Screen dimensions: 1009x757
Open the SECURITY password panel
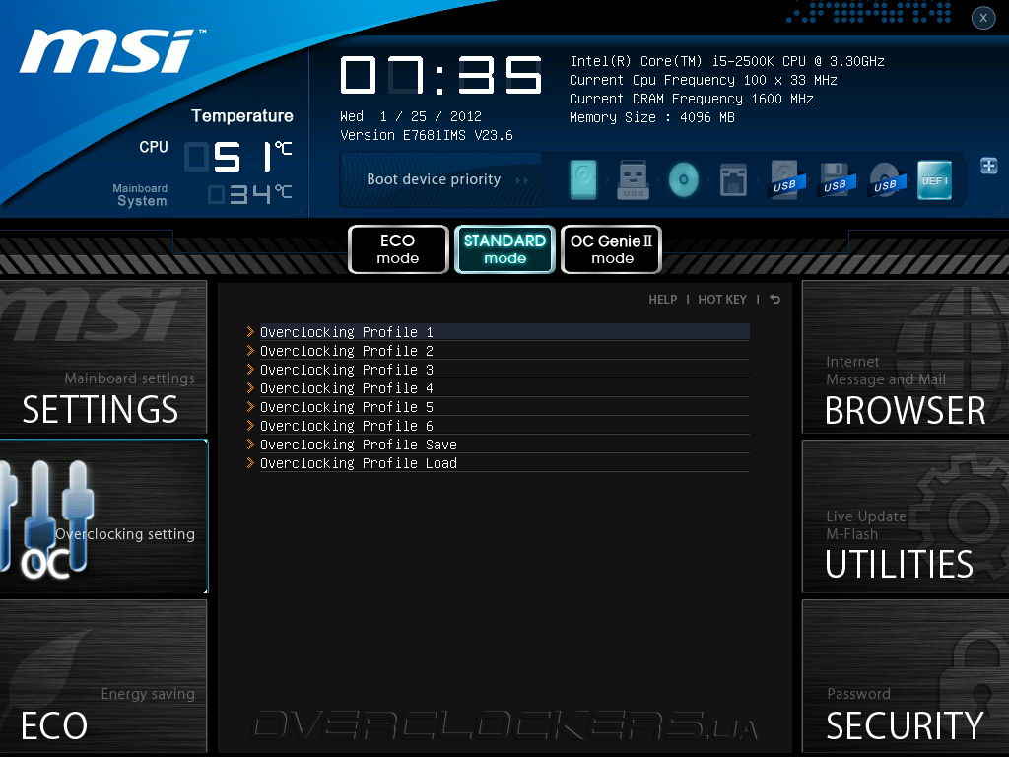coord(906,676)
